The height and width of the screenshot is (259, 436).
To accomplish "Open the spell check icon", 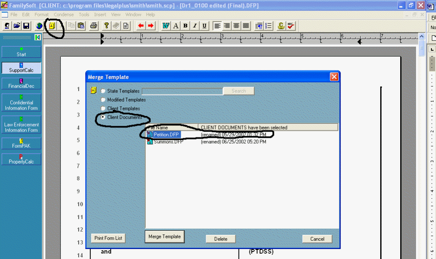I will 290,25.
